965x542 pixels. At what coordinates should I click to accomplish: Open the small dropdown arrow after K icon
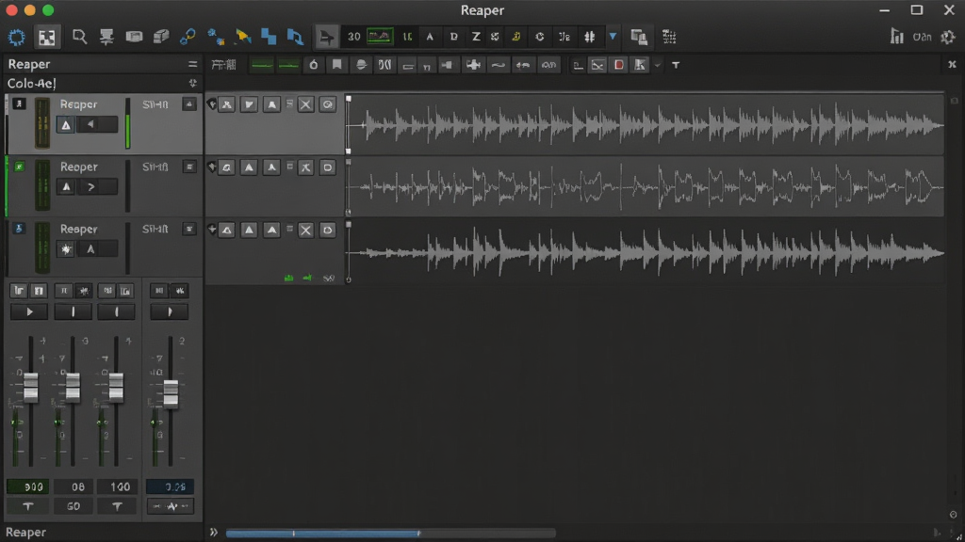pyautogui.click(x=657, y=65)
